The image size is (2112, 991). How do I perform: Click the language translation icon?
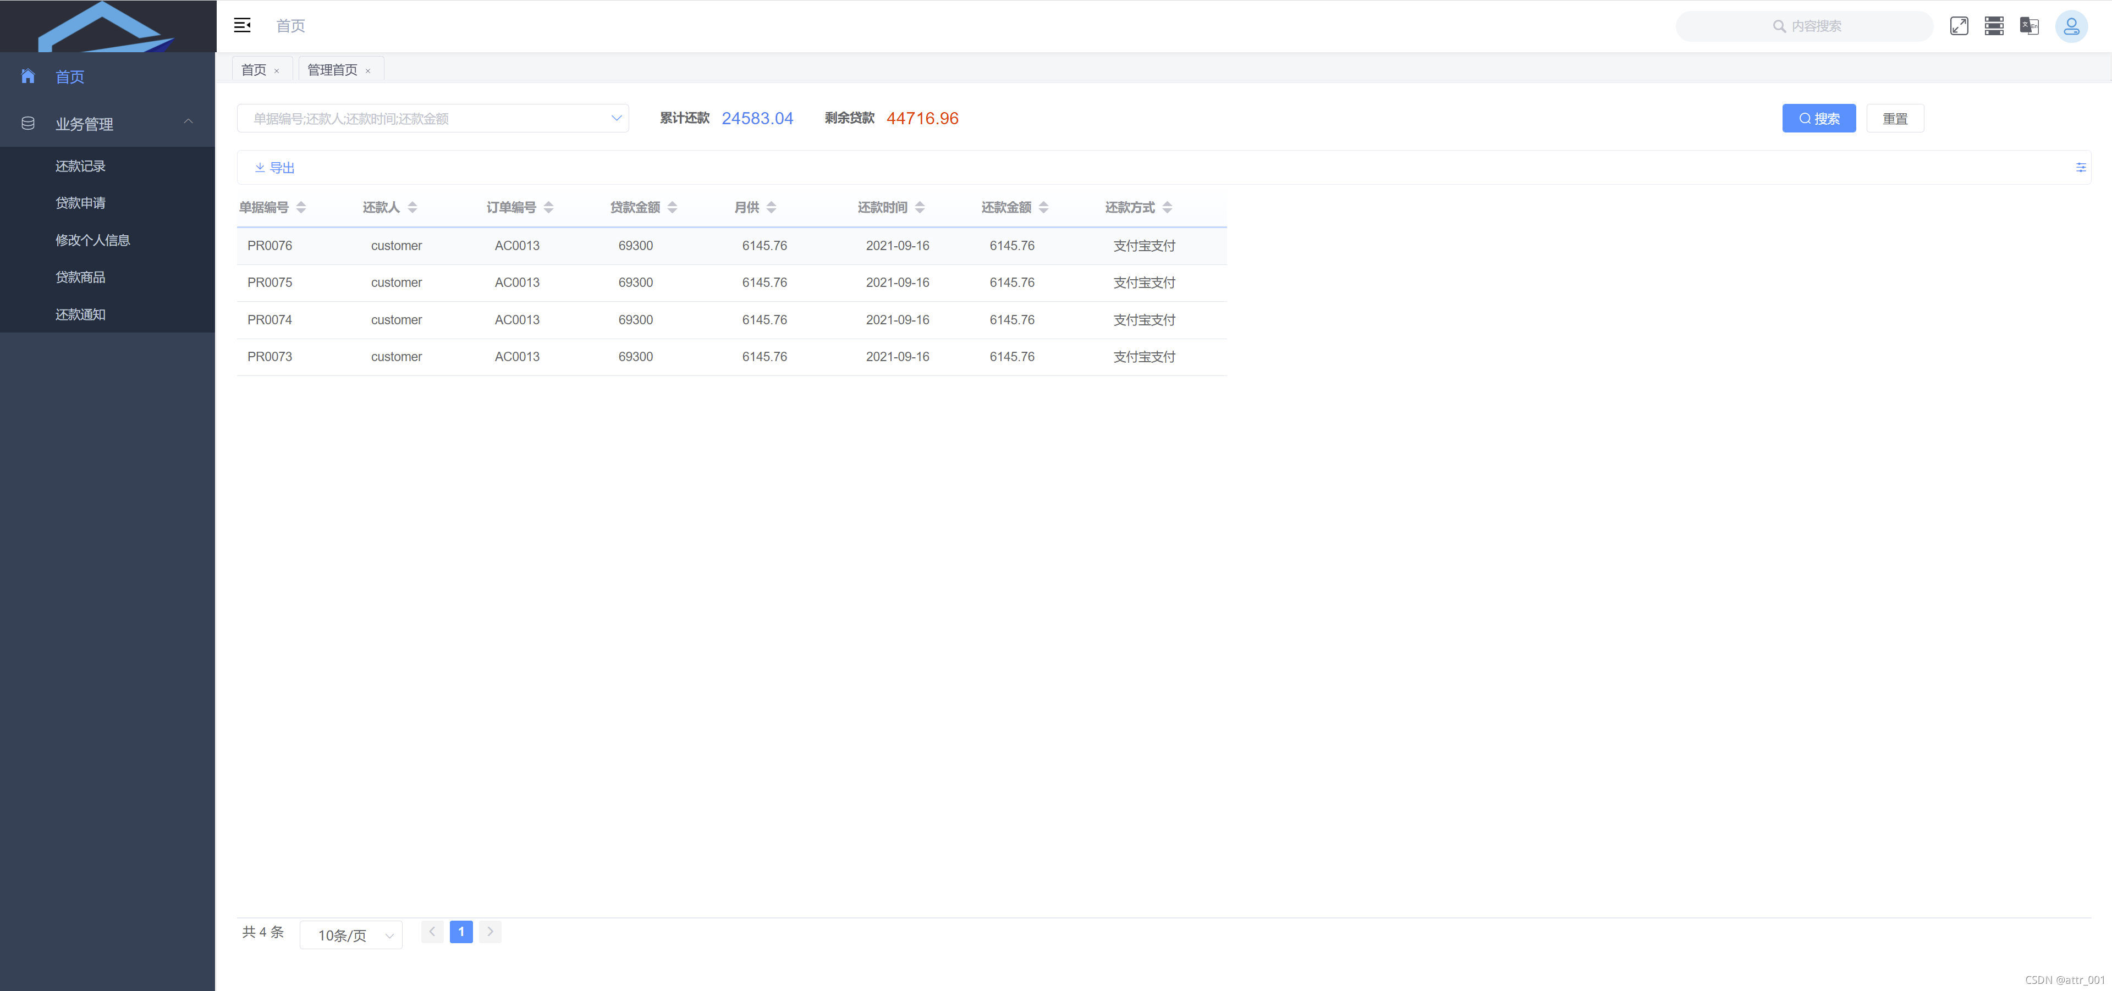2029,26
